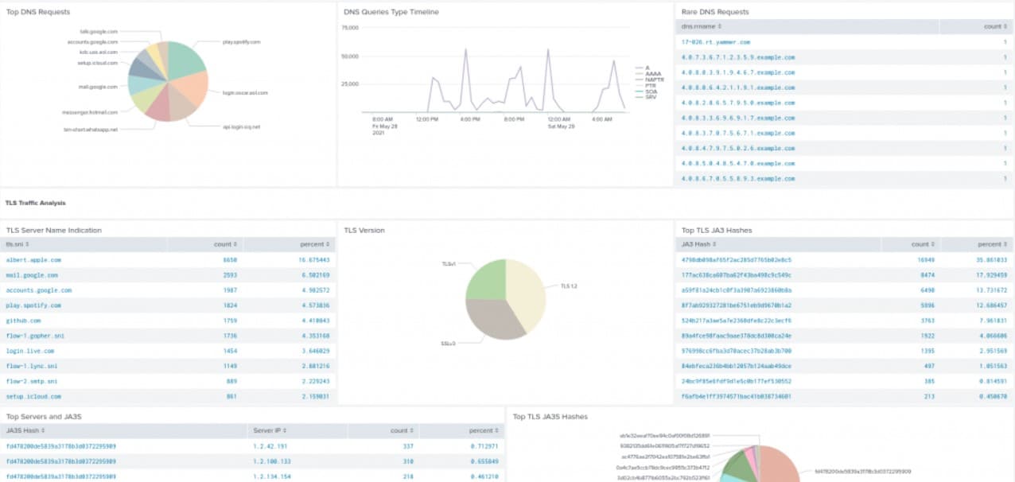Sort TLS Server Name table by tls.sni
This screenshot has height=482, width=1015.
[x=17, y=244]
